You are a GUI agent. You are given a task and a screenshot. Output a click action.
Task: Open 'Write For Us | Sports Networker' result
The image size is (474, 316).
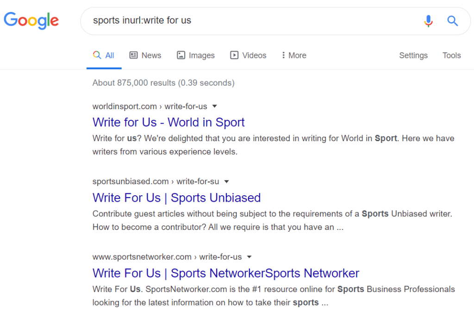[x=226, y=273]
